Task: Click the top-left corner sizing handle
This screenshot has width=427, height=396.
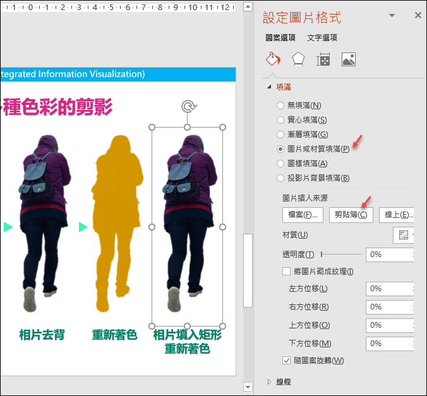Action: tap(152, 127)
